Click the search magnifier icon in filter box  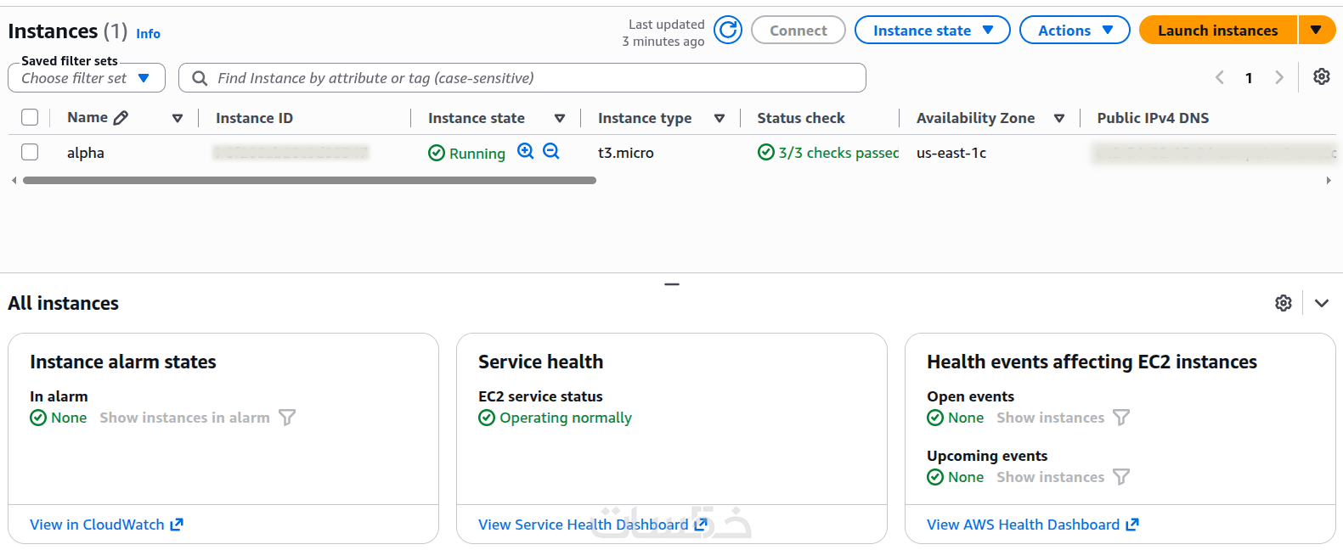200,78
